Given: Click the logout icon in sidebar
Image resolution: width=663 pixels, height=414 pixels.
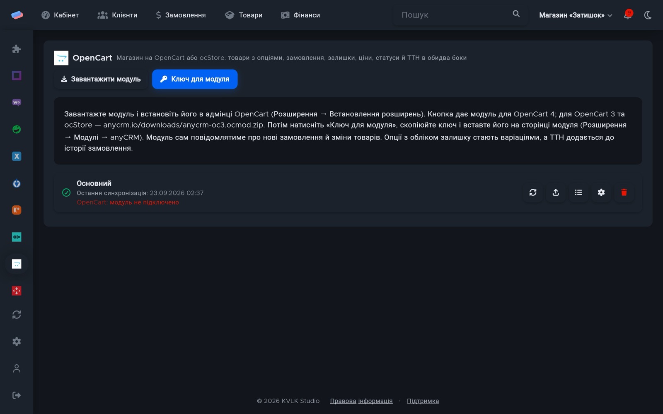Looking at the screenshot, I should click(17, 395).
